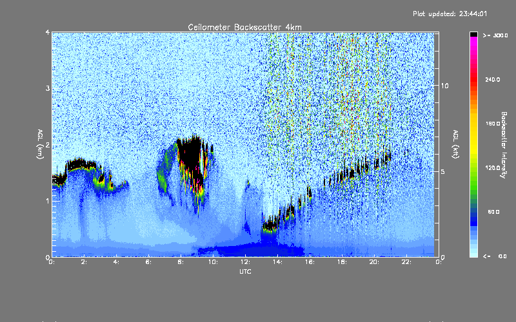This screenshot has width=516, height=322.
Task: Click the '22:' time tick label
Action: coord(406,262)
